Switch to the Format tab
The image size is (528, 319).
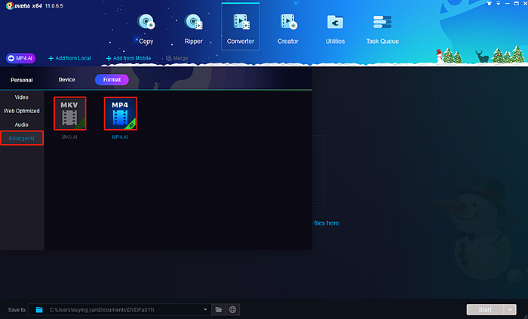[x=112, y=80]
